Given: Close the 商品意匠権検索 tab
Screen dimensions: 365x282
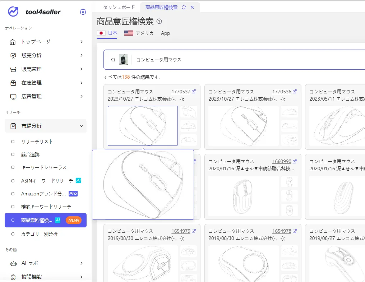Looking at the screenshot, I should (192, 8).
